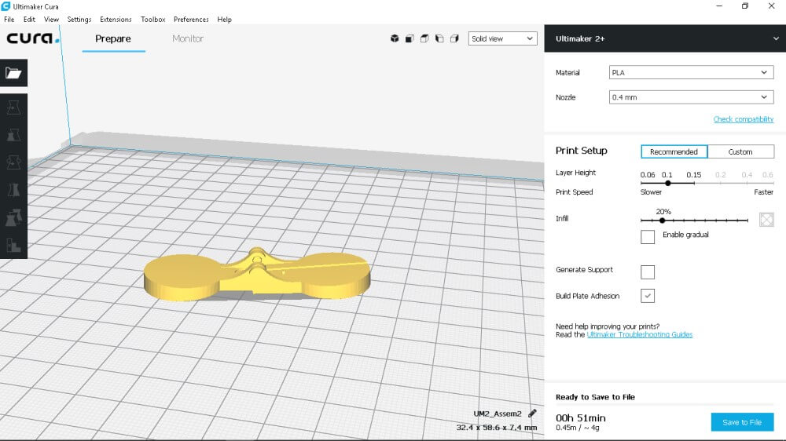Open the View menu
This screenshot has height=441, width=786.
pos(51,19)
